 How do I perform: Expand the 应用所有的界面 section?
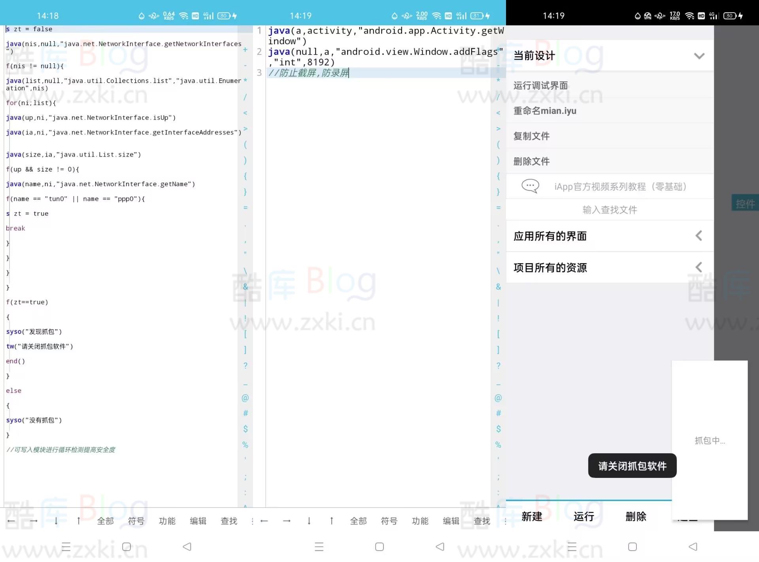click(x=699, y=236)
